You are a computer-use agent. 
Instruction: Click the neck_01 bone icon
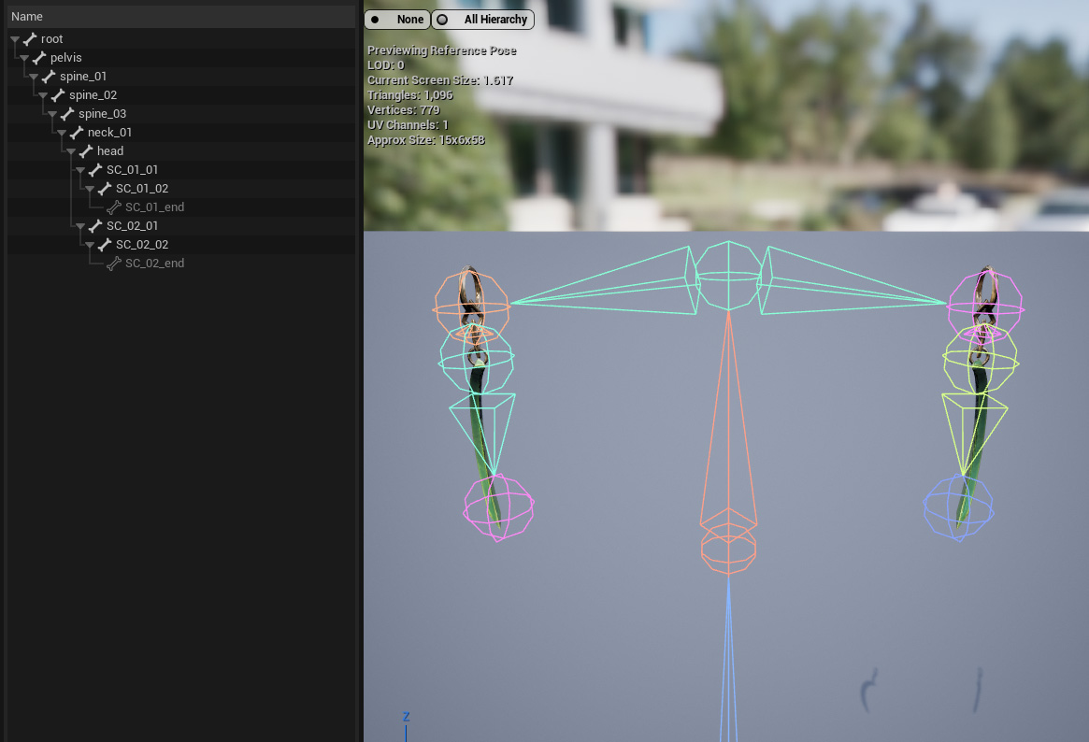[x=77, y=133]
